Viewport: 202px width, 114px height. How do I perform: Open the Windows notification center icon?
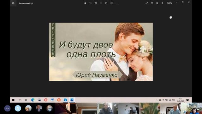(x=187, y=100)
